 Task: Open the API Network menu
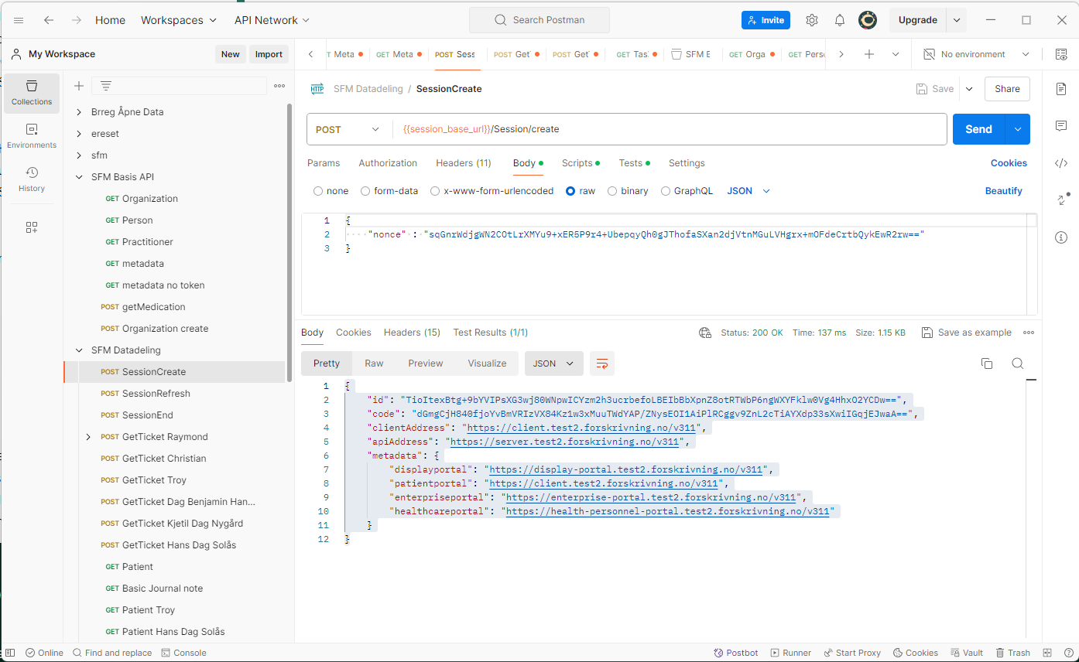click(x=272, y=20)
